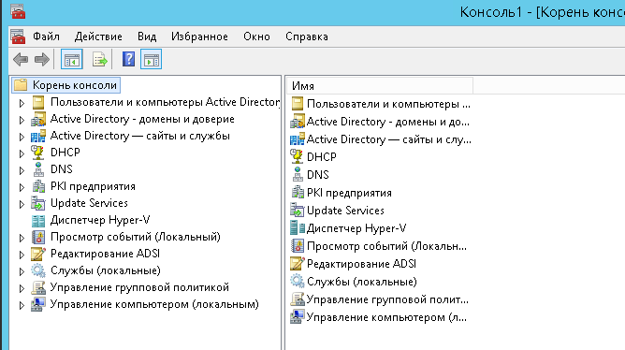Select Управление групповой полит... in list pane

coord(387,299)
